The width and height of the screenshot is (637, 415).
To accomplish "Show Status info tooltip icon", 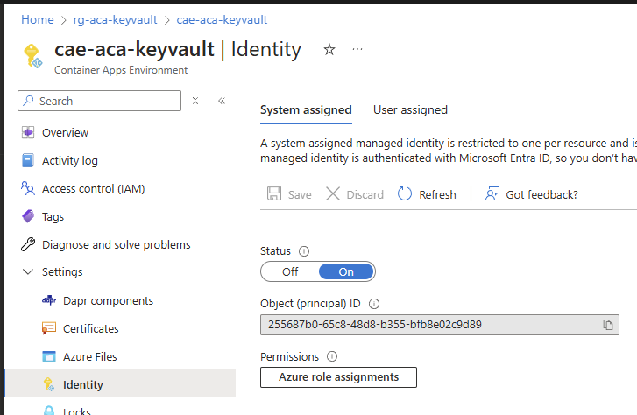I will click(304, 251).
